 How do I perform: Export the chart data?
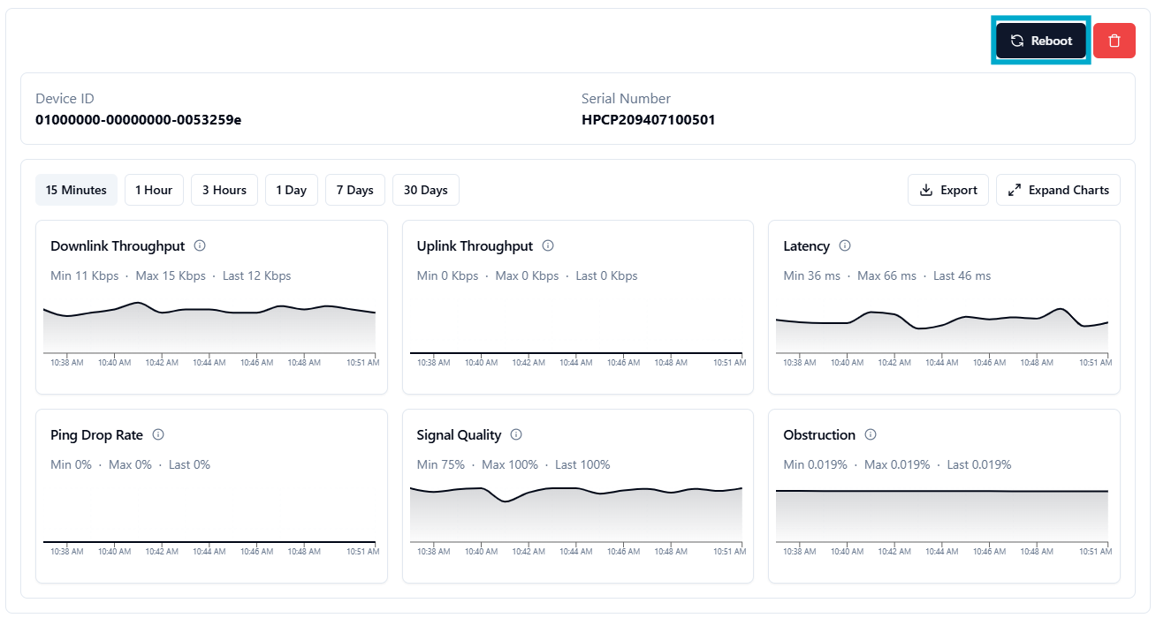[947, 190]
